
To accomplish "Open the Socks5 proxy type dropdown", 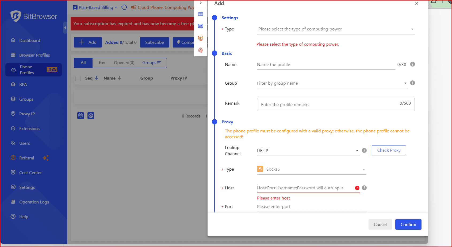I will pyautogui.click(x=312, y=169).
